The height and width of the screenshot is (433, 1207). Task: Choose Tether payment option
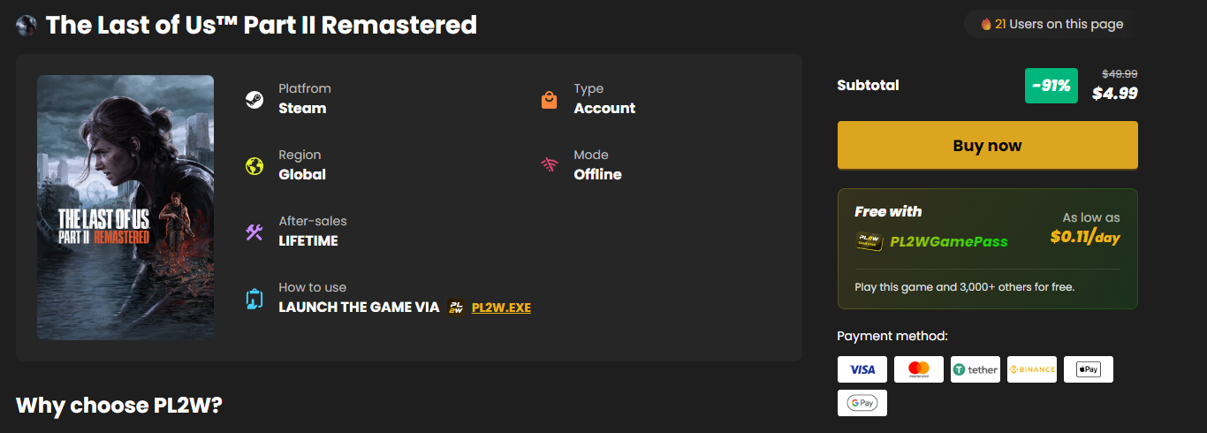(x=975, y=369)
